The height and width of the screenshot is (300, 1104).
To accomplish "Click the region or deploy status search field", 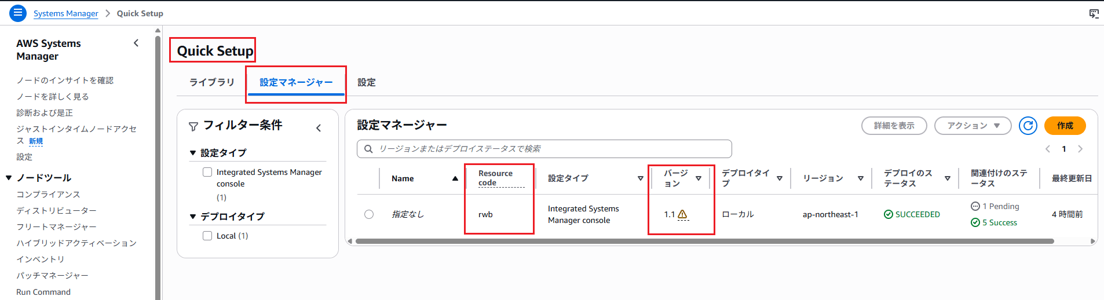I will pyautogui.click(x=544, y=149).
